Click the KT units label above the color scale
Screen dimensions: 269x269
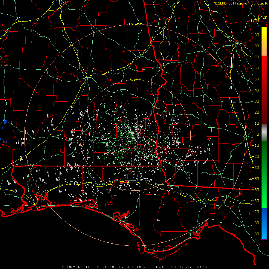255,21
